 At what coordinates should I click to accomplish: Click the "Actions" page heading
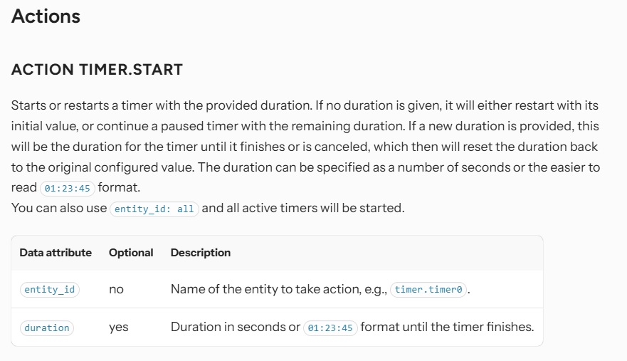tap(46, 16)
